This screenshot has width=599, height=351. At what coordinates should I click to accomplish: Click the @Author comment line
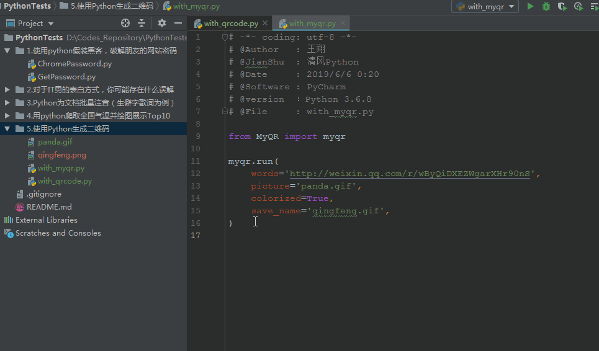click(x=277, y=50)
